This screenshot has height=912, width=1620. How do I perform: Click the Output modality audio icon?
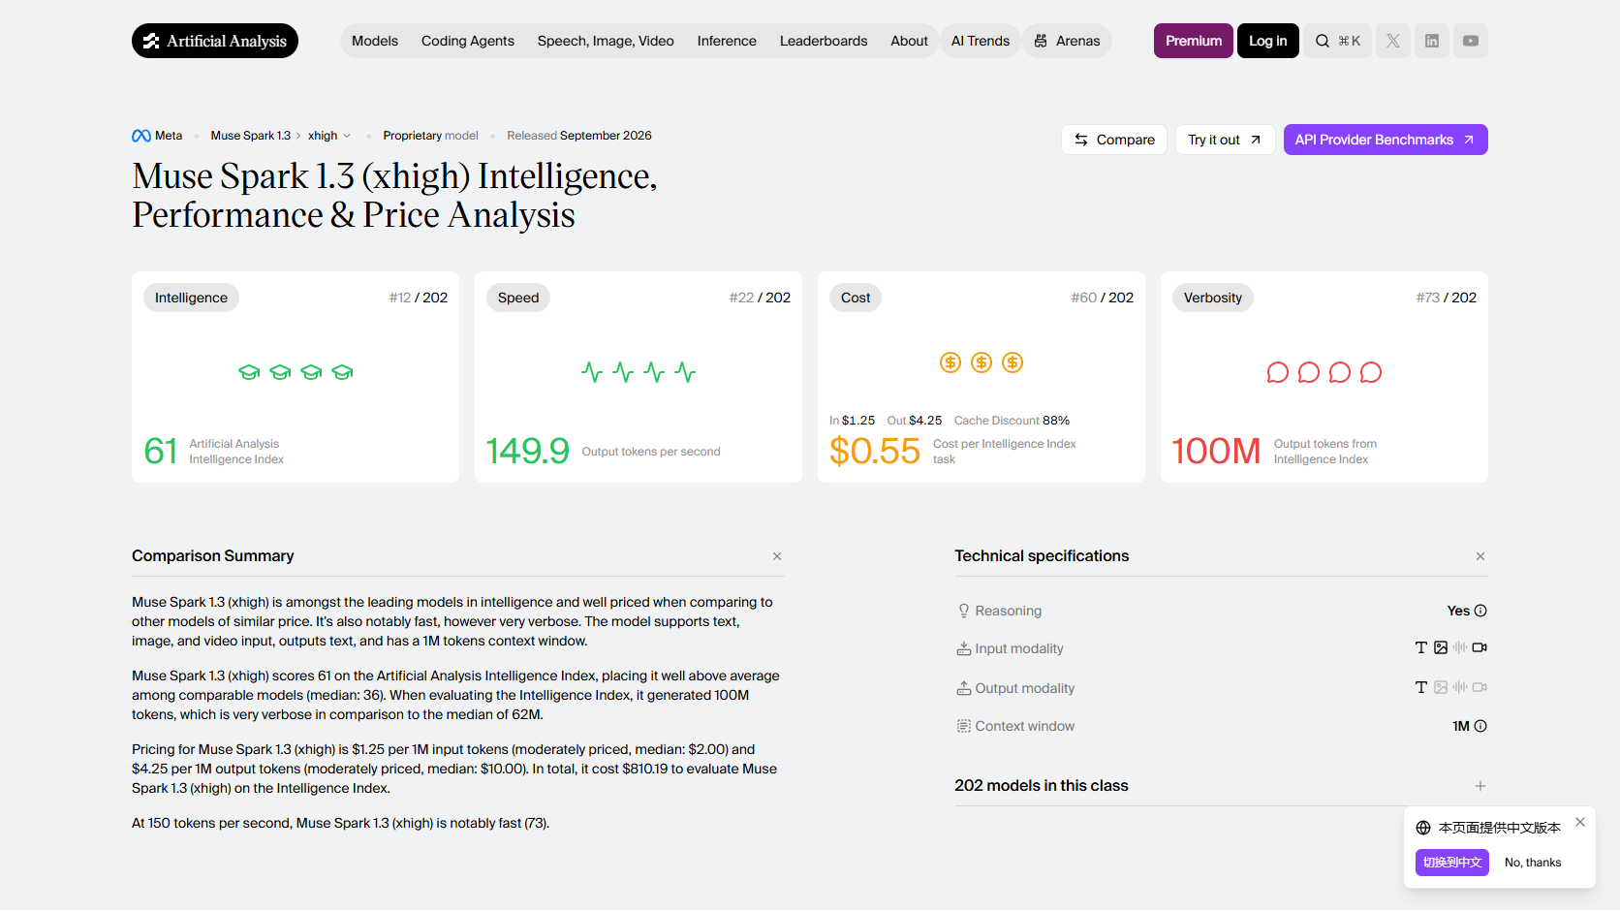click(1460, 687)
